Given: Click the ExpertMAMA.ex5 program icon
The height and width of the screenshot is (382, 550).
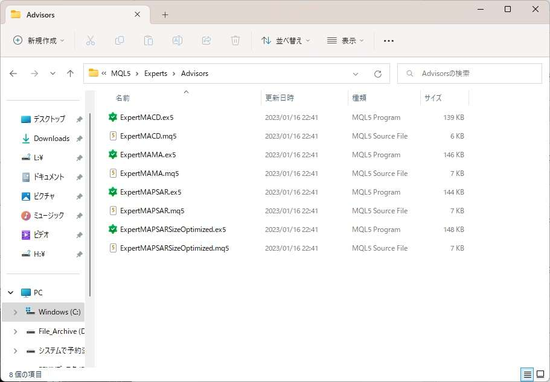Looking at the screenshot, I should click(112, 154).
